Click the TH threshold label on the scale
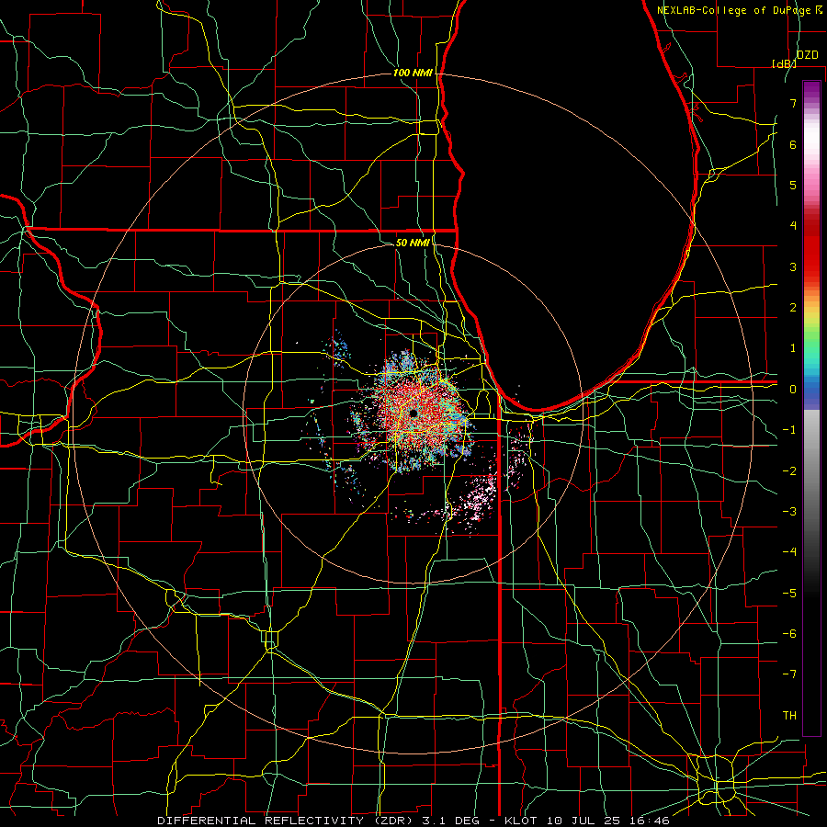The height and width of the screenshot is (827, 827). click(x=789, y=715)
